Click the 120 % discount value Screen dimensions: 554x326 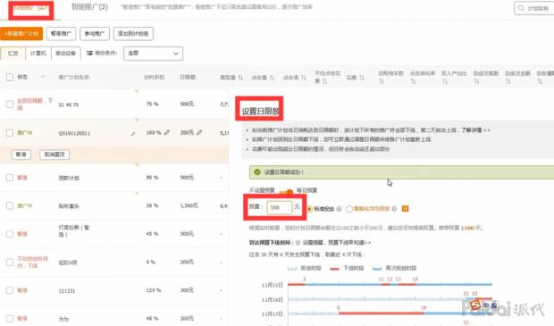click(154, 290)
